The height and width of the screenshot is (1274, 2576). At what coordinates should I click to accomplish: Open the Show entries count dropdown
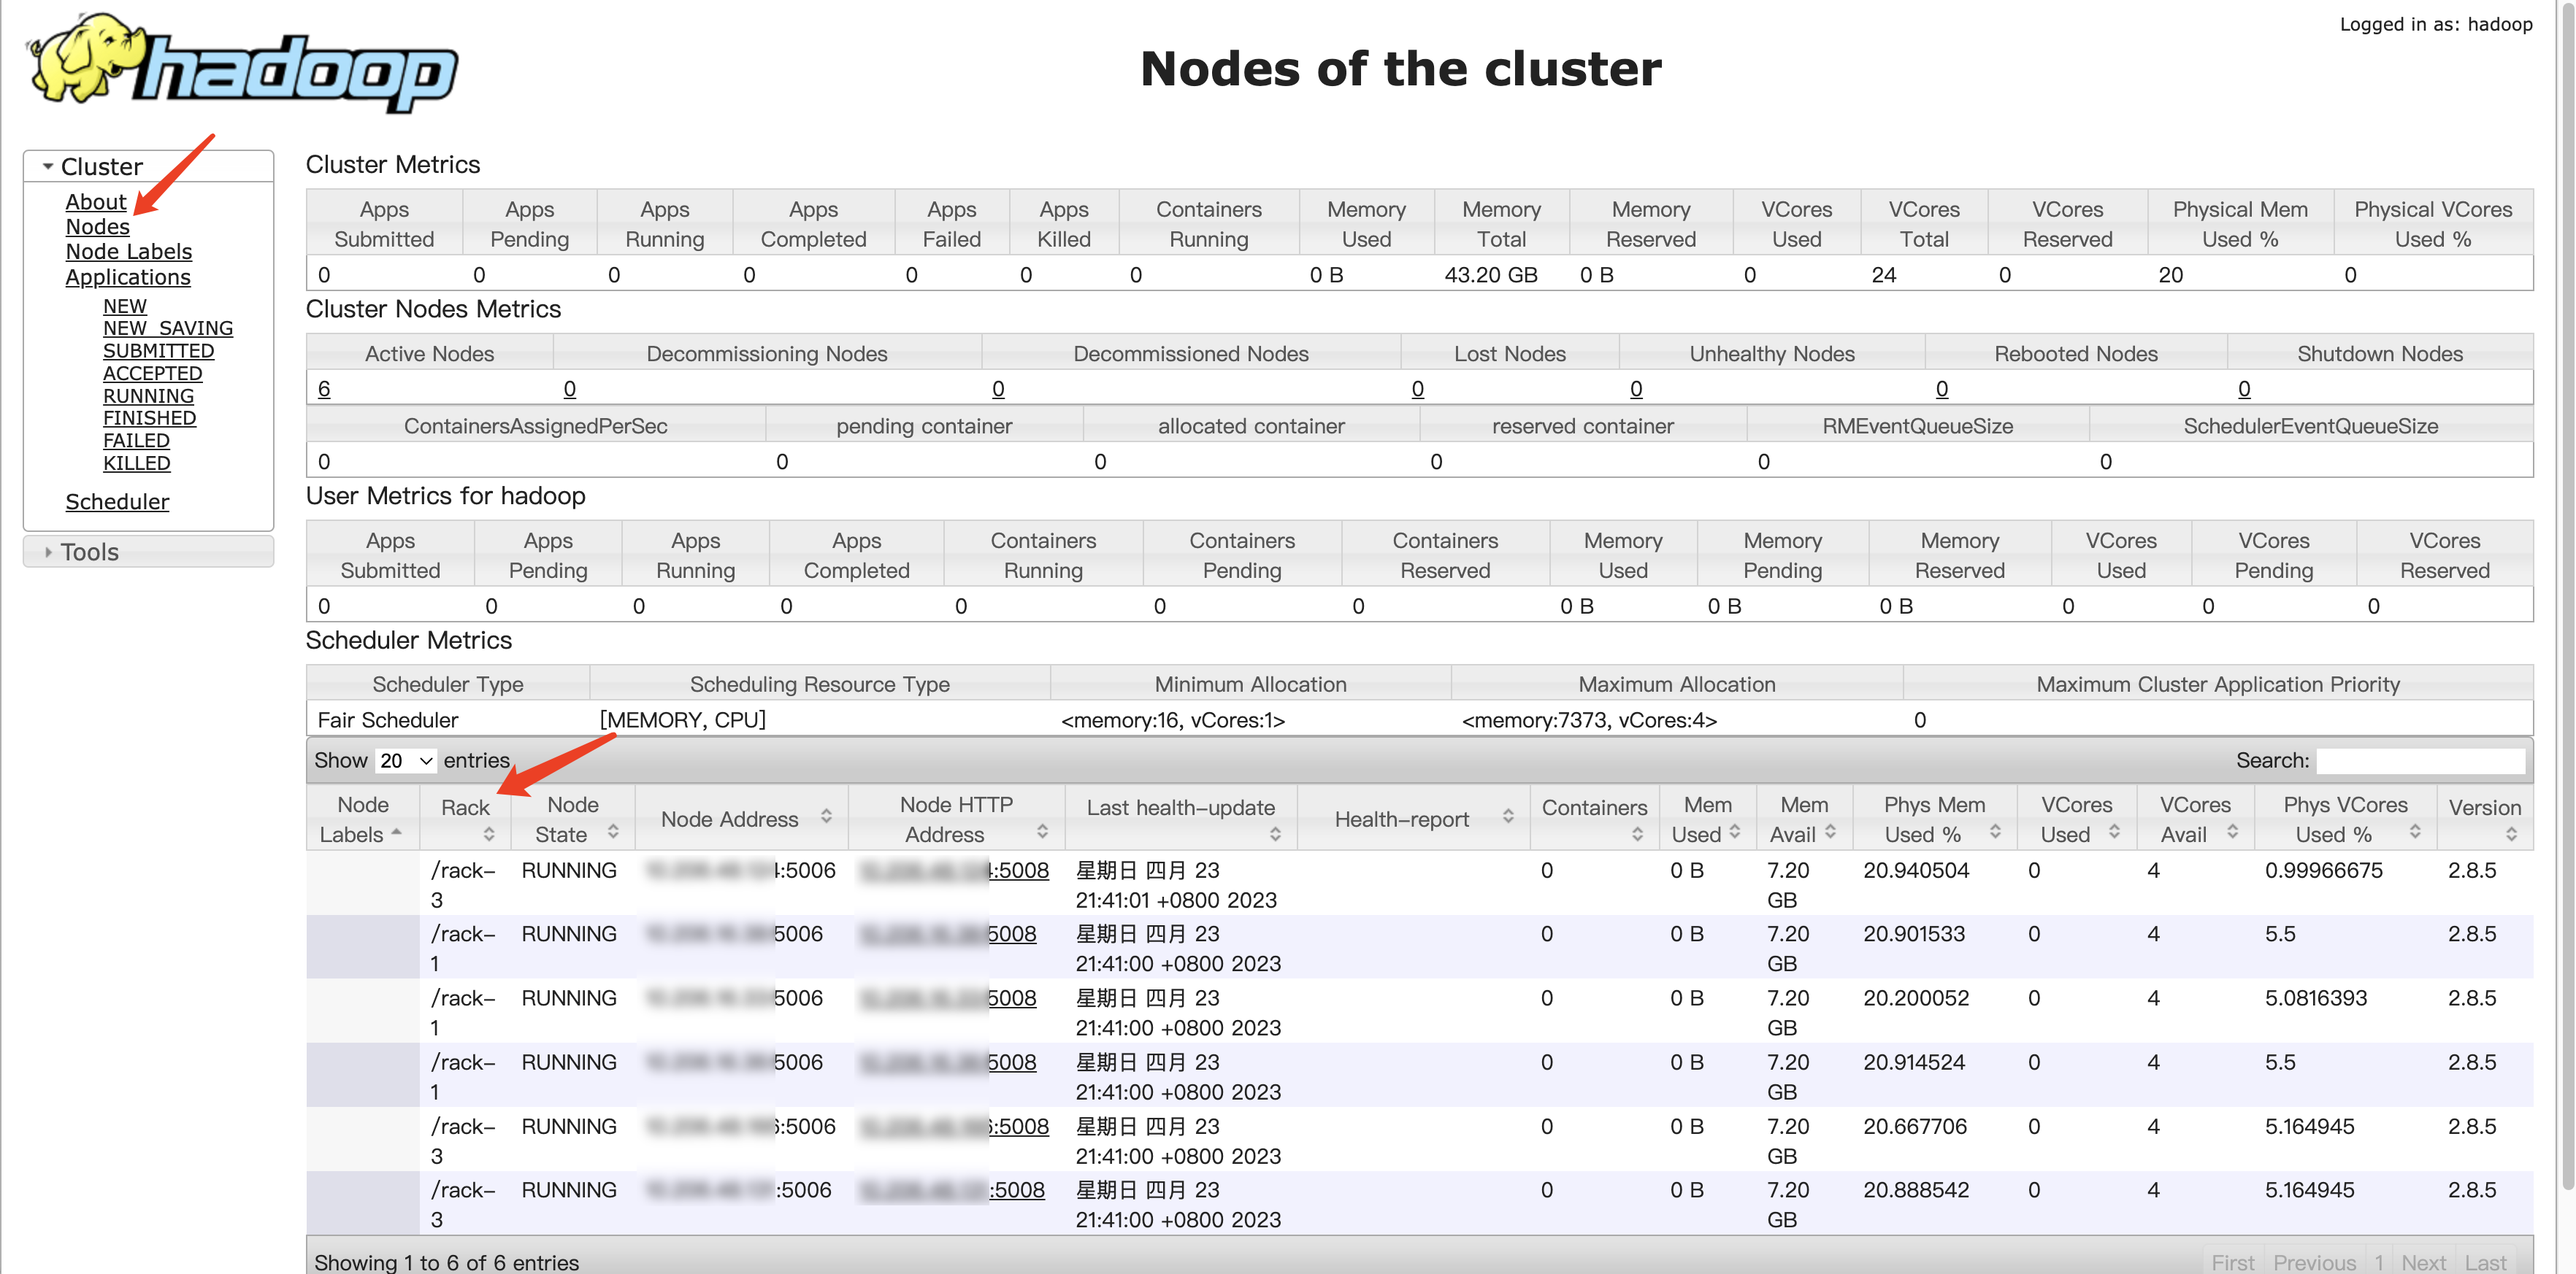[x=406, y=760]
